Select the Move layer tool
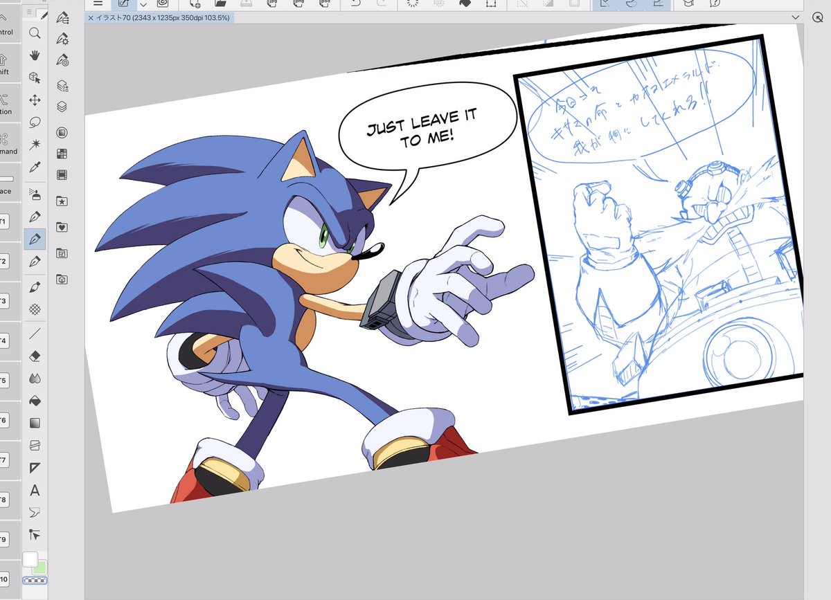The image size is (831, 600). coord(35,100)
